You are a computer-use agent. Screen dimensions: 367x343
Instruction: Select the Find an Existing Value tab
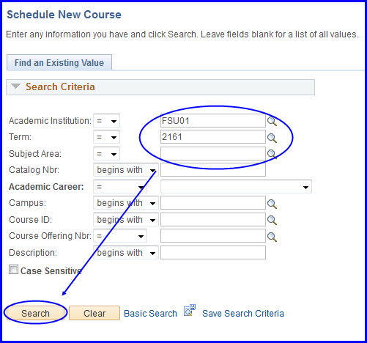coord(59,62)
